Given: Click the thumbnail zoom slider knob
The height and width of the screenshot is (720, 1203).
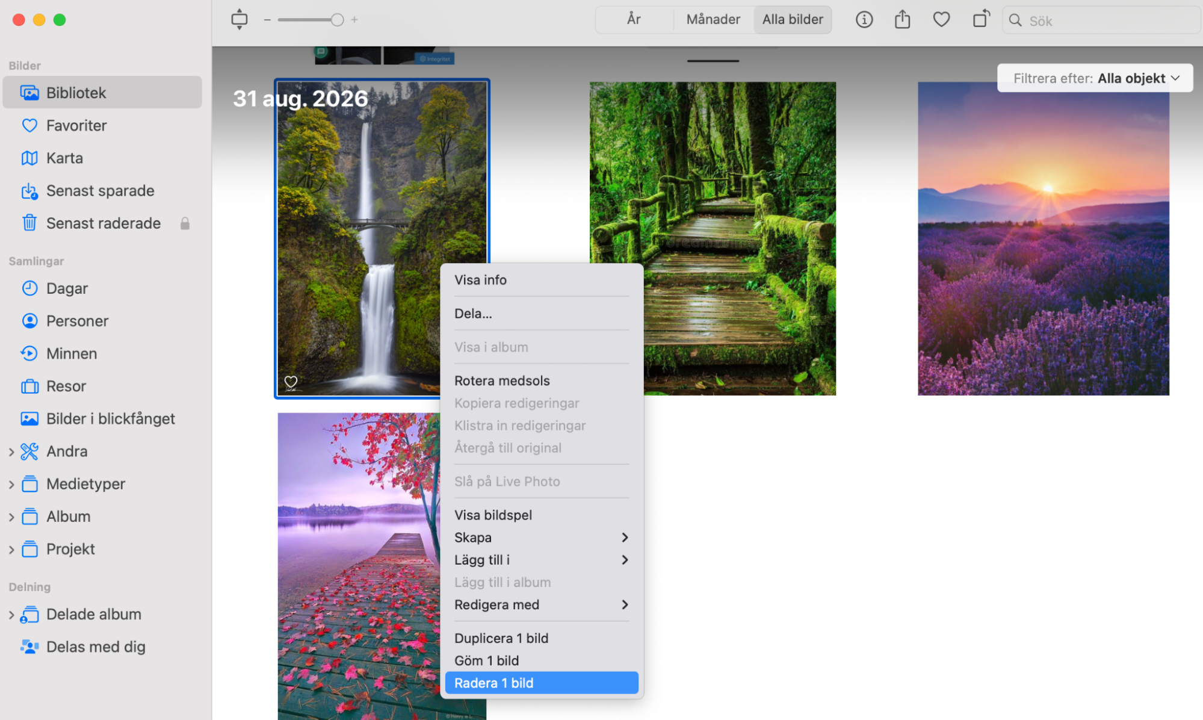Looking at the screenshot, I should click(x=338, y=20).
